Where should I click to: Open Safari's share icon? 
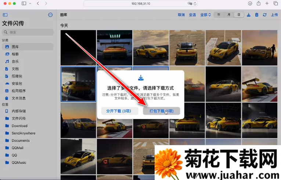coord(259,3)
